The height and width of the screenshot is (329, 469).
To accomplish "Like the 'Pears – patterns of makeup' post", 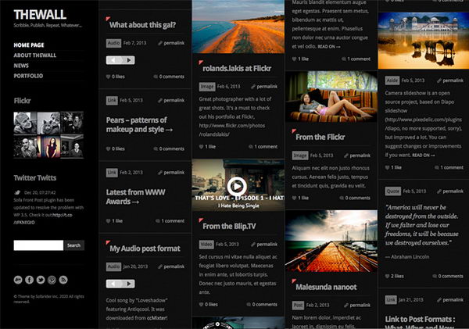I will coord(109,148).
